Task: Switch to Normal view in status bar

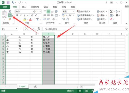Action: [x=80, y=91]
